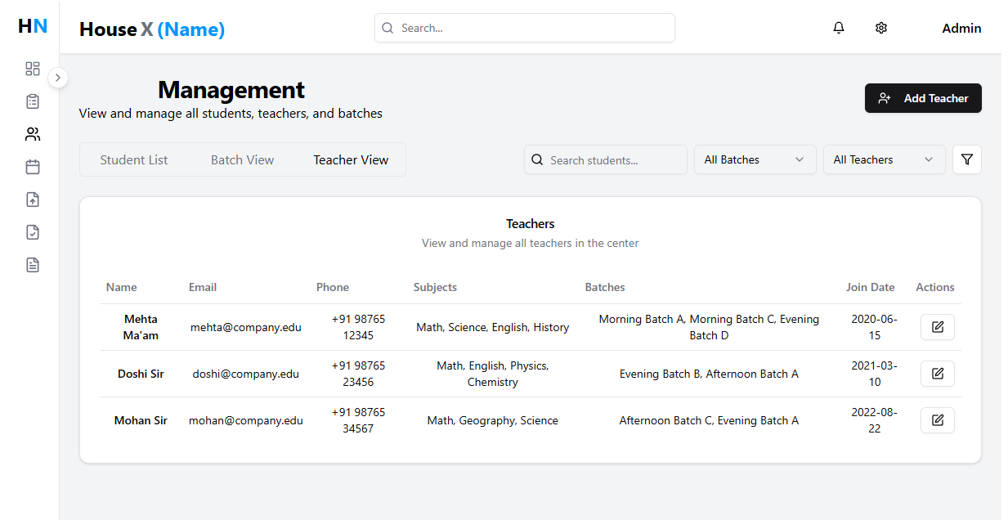Click the name Mohan Sir
This screenshot has width=1008, height=520.
tap(141, 420)
